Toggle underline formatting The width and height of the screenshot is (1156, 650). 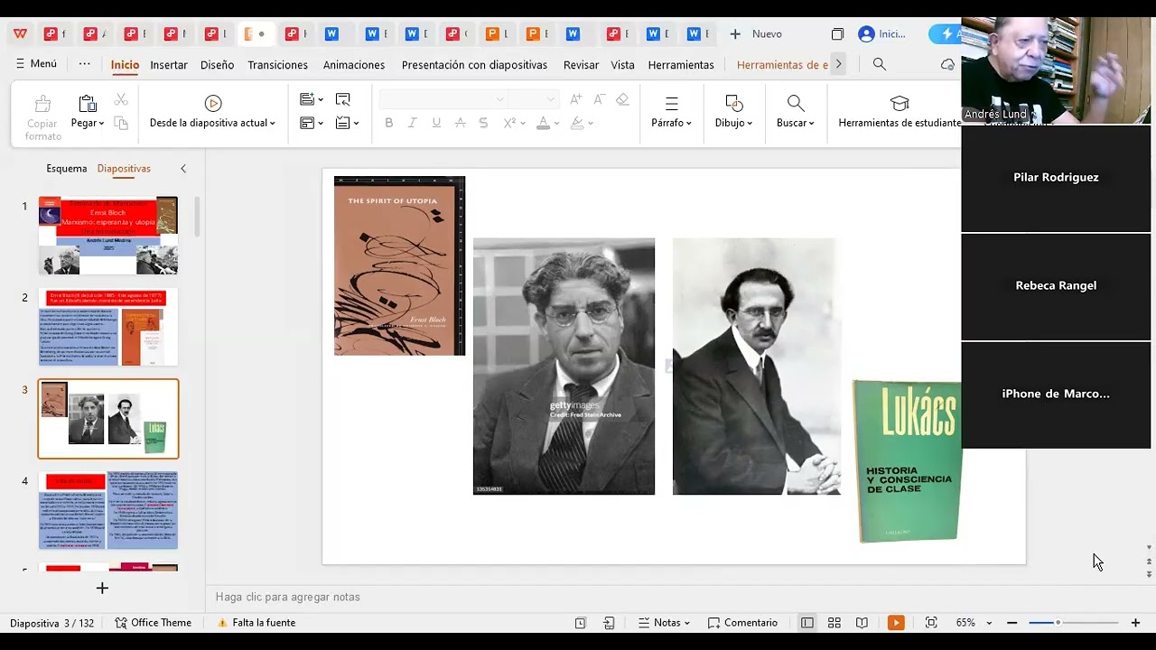pos(436,123)
